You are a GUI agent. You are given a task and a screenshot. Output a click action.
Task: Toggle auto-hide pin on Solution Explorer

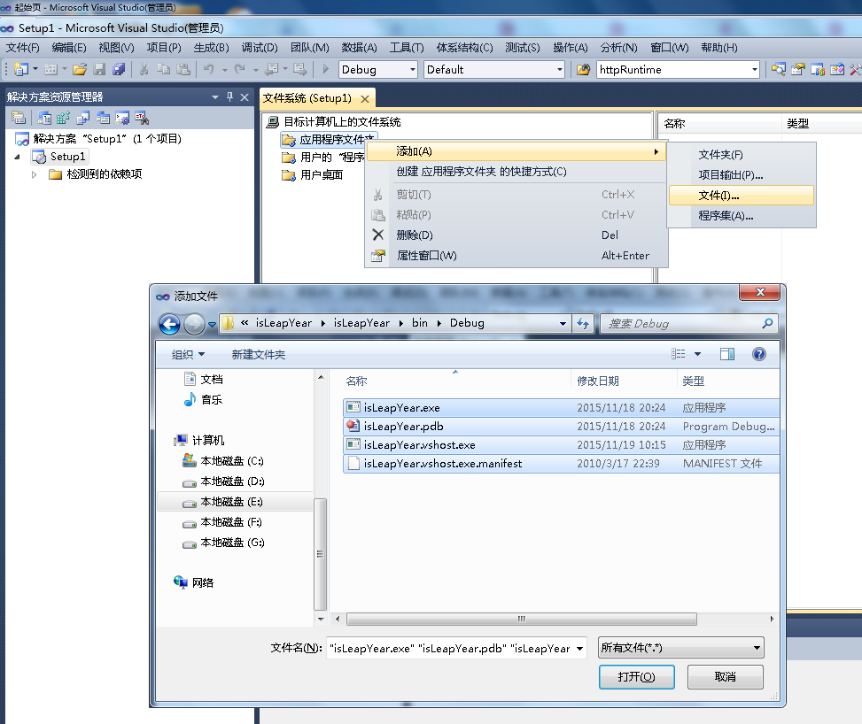tap(229, 96)
